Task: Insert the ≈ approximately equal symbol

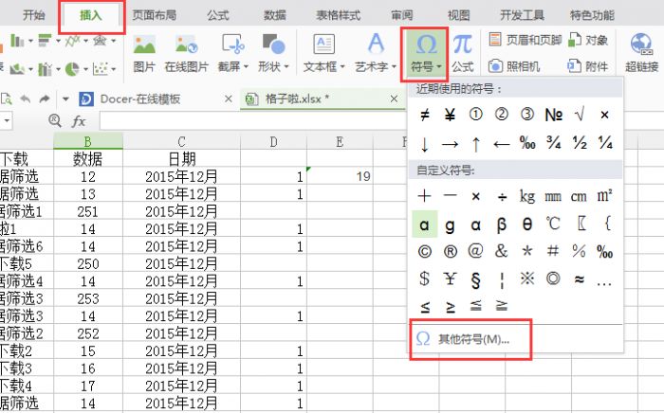Action: pyautogui.click(x=579, y=279)
